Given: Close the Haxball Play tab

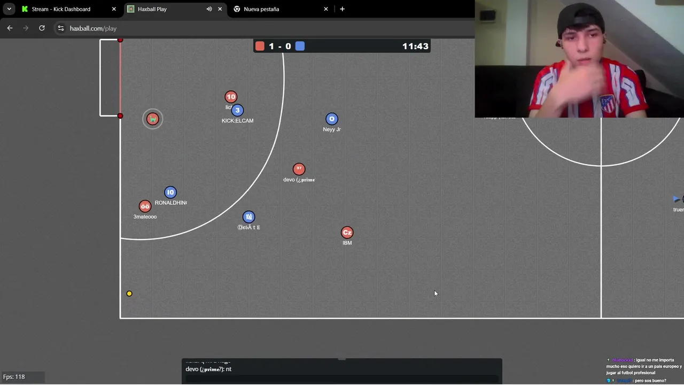Looking at the screenshot, I should [220, 9].
